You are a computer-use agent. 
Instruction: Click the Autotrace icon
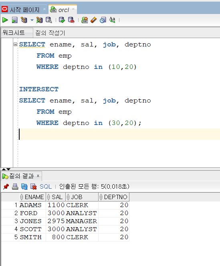click(39, 20)
